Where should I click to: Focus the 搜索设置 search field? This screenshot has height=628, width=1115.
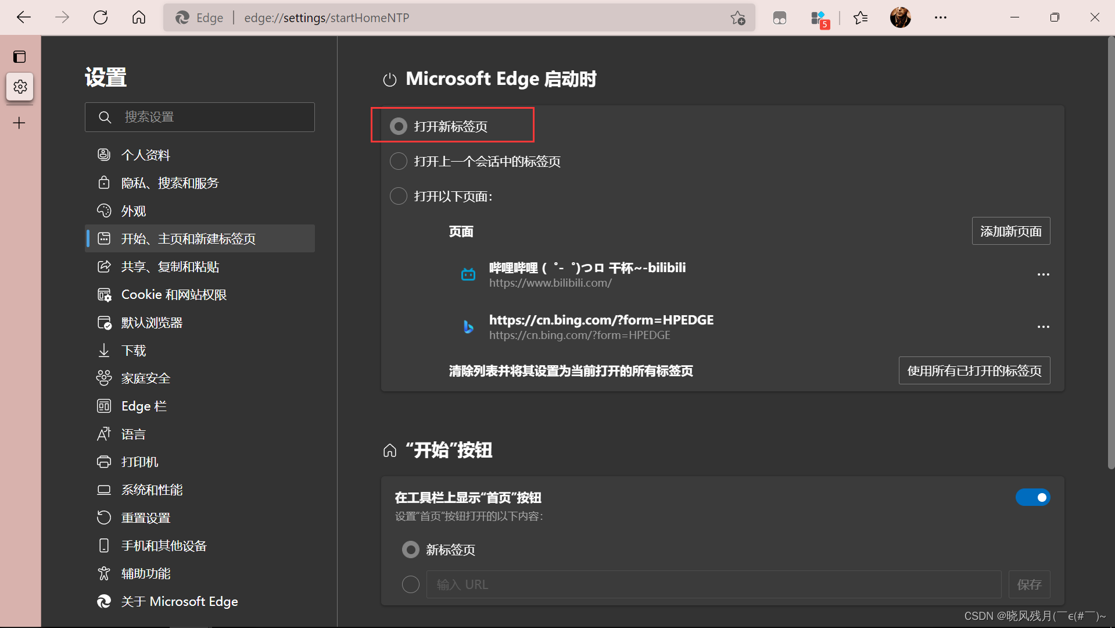(x=200, y=117)
